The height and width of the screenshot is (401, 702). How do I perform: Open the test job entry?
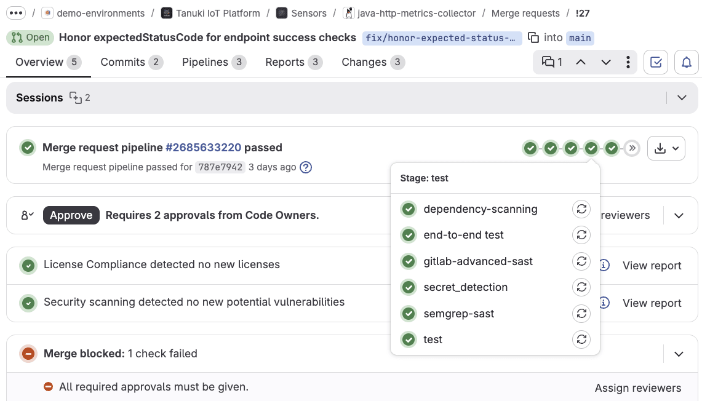[433, 339]
